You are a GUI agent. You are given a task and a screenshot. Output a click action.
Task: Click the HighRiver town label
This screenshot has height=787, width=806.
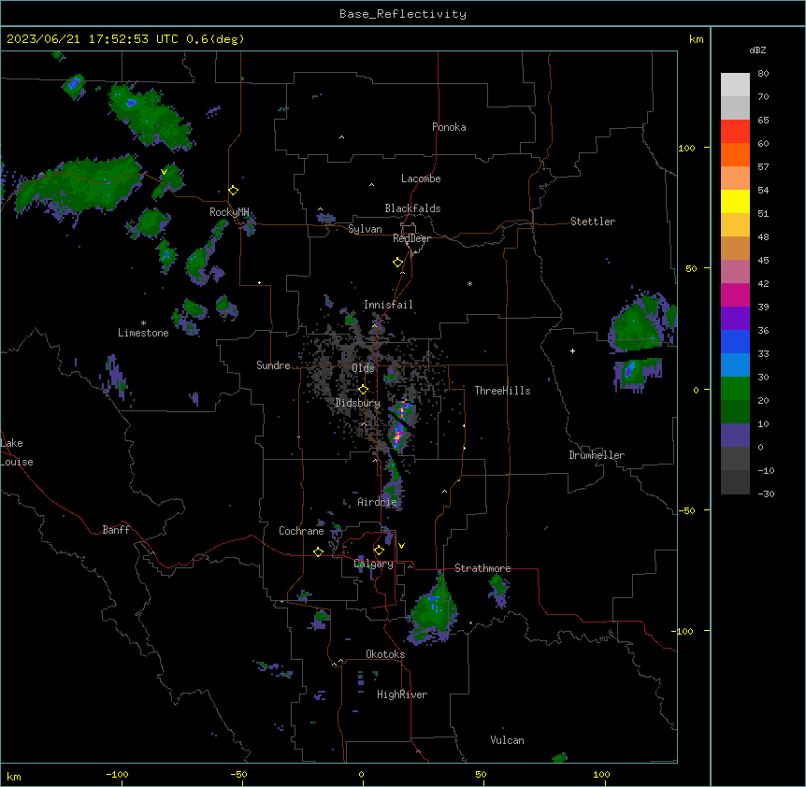[x=401, y=694]
